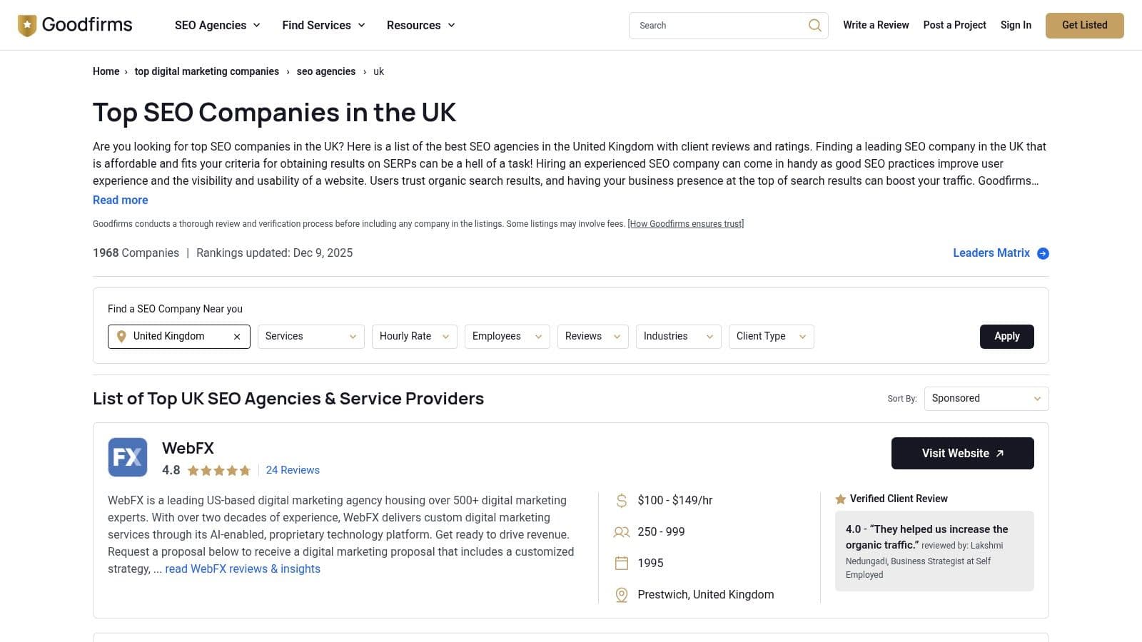Click the Goodfirms shield logo
Image resolution: width=1142 pixels, height=642 pixels.
point(27,26)
